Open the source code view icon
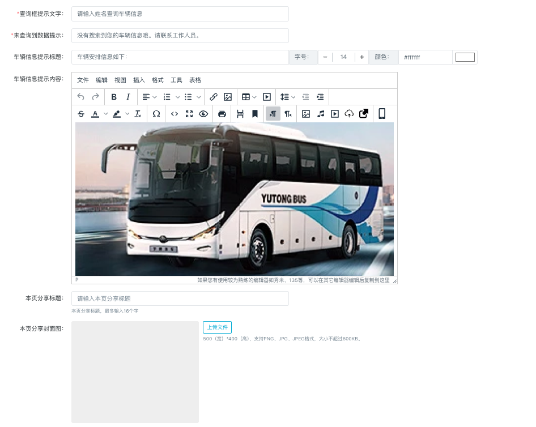This screenshot has height=427, width=536. (175, 114)
